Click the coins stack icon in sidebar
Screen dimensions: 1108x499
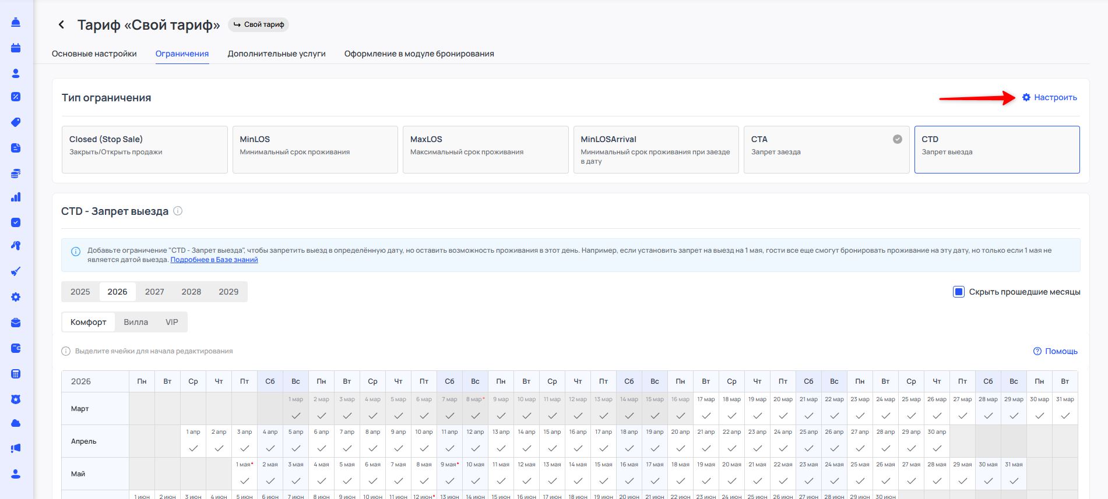16,174
